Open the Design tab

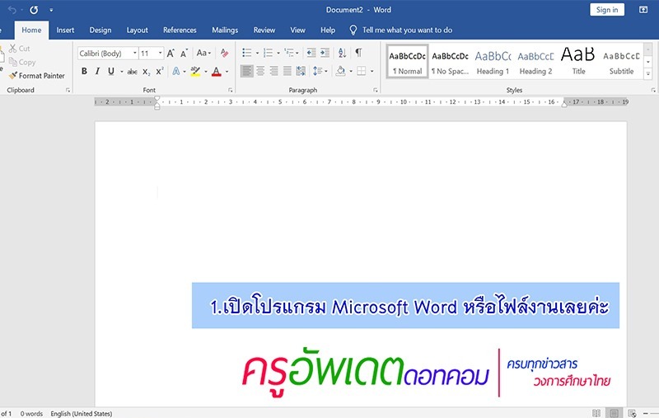pos(100,30)
